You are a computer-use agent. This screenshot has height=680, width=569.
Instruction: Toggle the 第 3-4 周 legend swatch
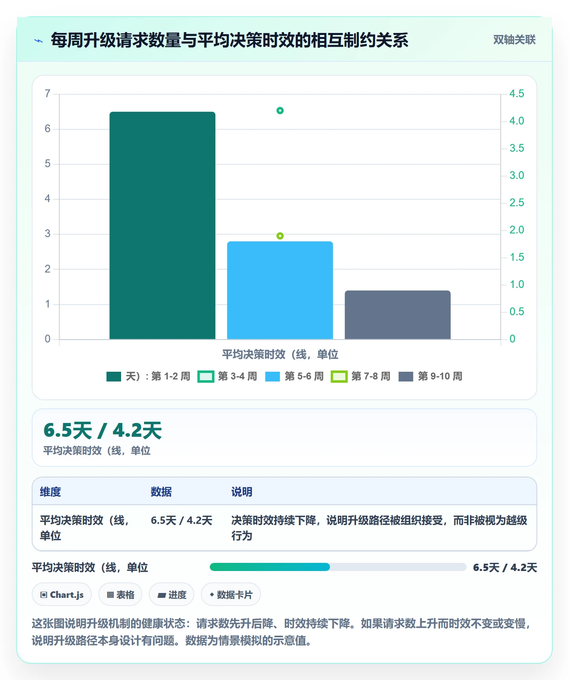coord(206,377)
